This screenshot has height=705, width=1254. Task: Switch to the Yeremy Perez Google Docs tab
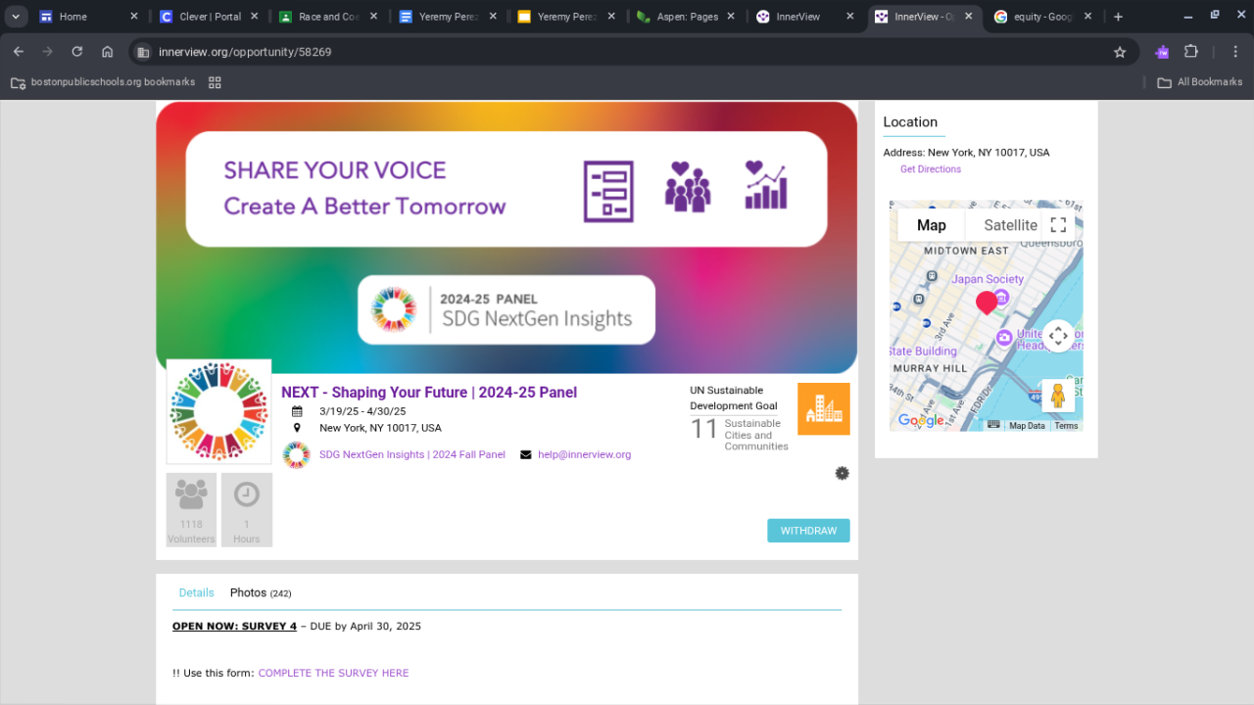[449, 17]
